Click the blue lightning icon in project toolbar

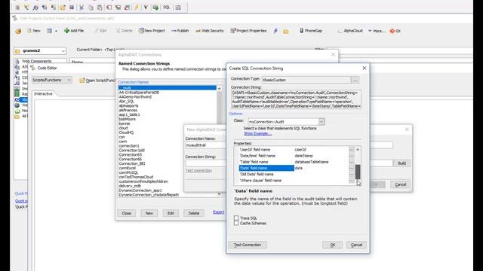coord(275,31)
